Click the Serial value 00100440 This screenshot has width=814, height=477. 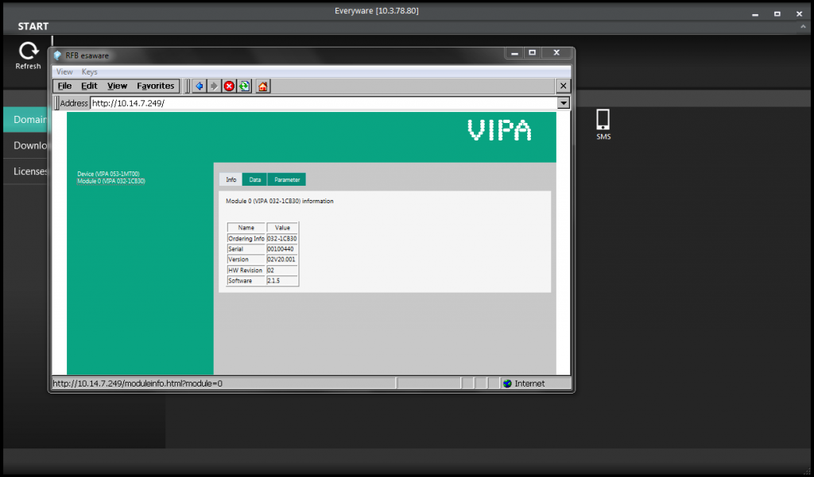coord(282,249)
